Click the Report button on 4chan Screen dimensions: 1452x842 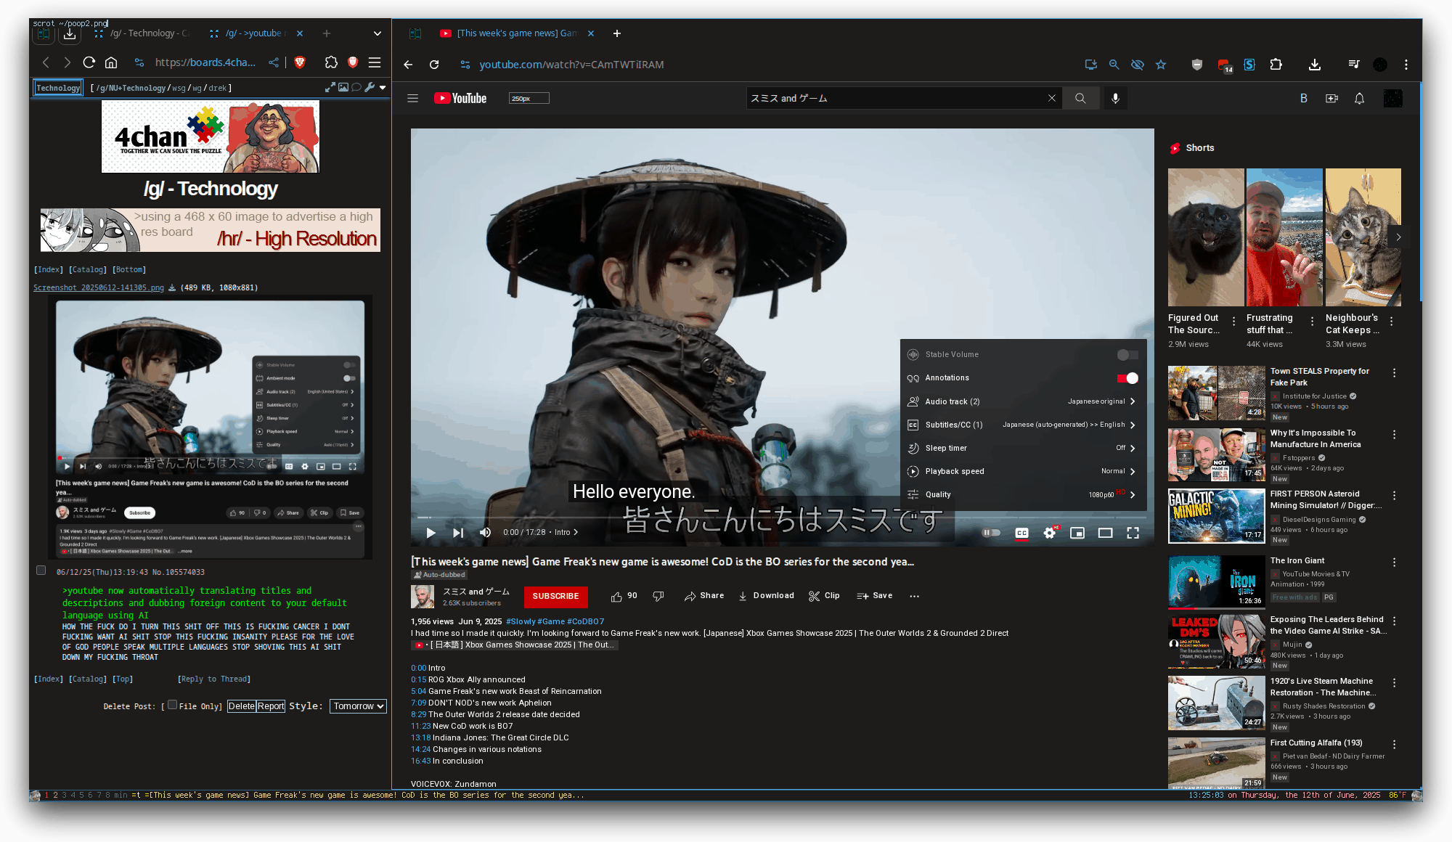click(x=271, y=706)
